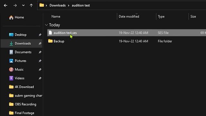Click the folder icon in address bar
The width and height of the screenshot is (206, 116).
point(42,5)
